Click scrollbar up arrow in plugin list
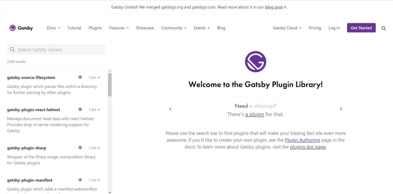393x194 pixels. [x=110, y=72]
